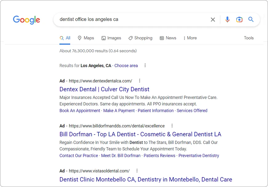This screenshot has width=268, height=187.
Task: Click the Meet Dr. Bill Dorfman sitelink
Action: 121,156
